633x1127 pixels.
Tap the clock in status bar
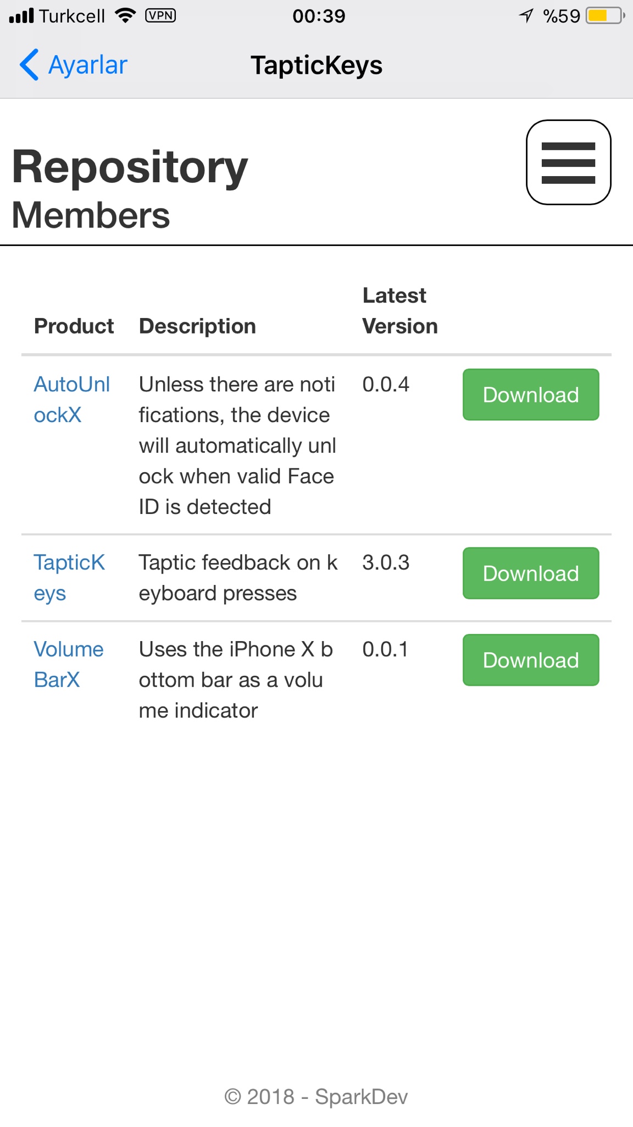tap(319, 15)
